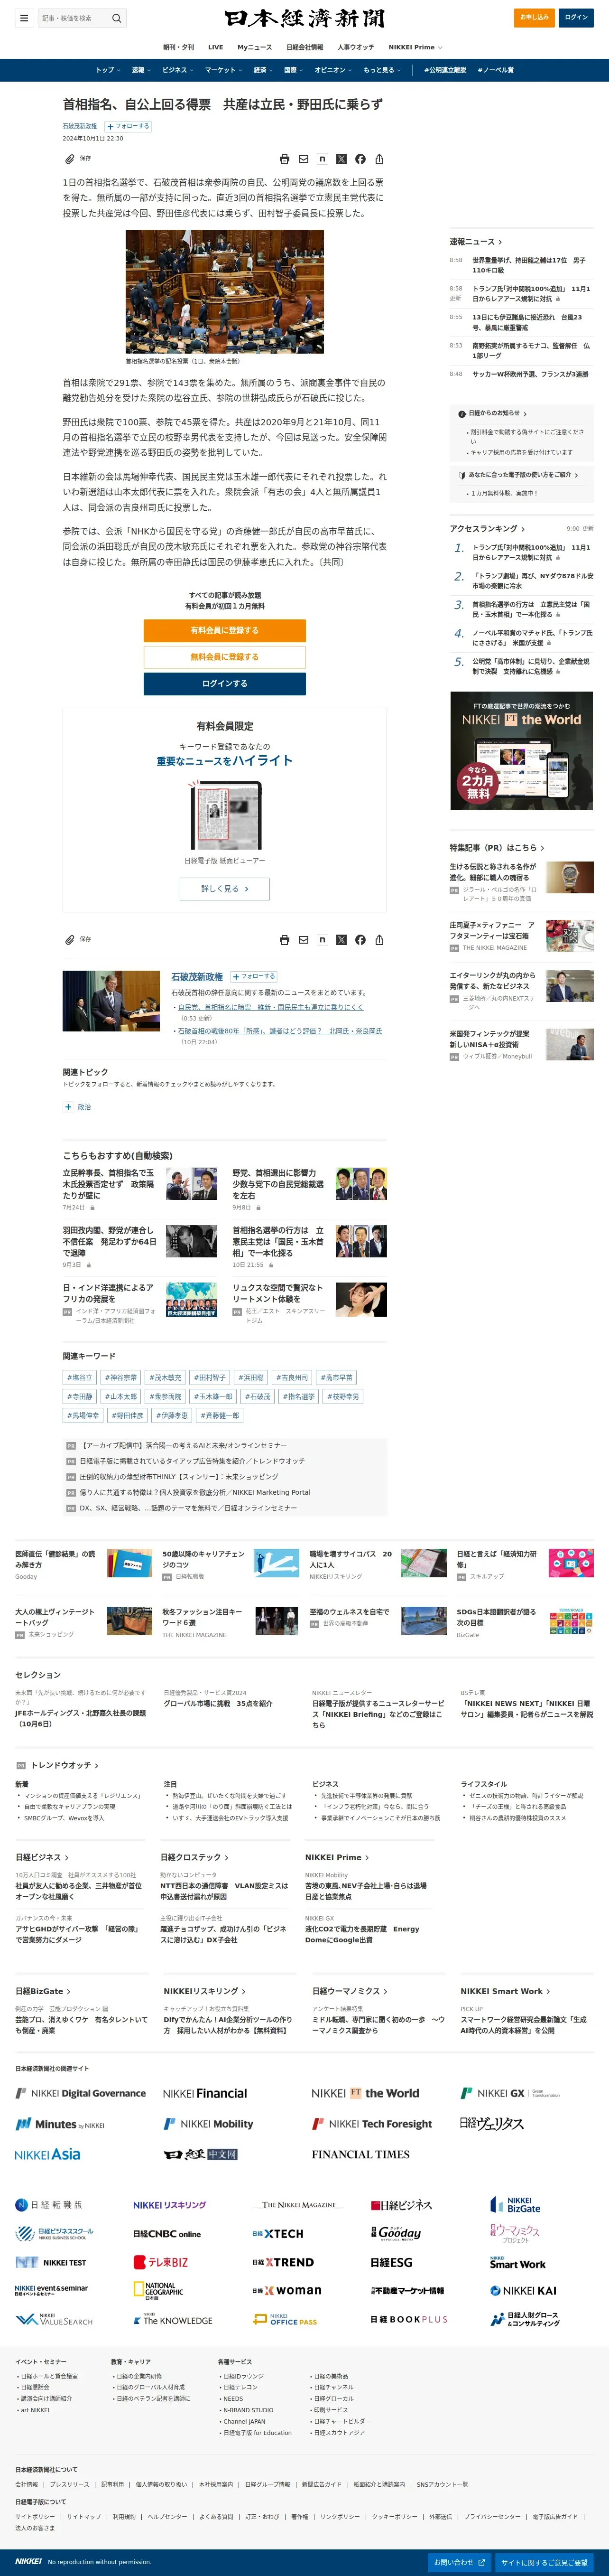This screenshot has width=609, height=2576.
Task: Expand the 速報 navigation dropdown
Action: [141, 70]
